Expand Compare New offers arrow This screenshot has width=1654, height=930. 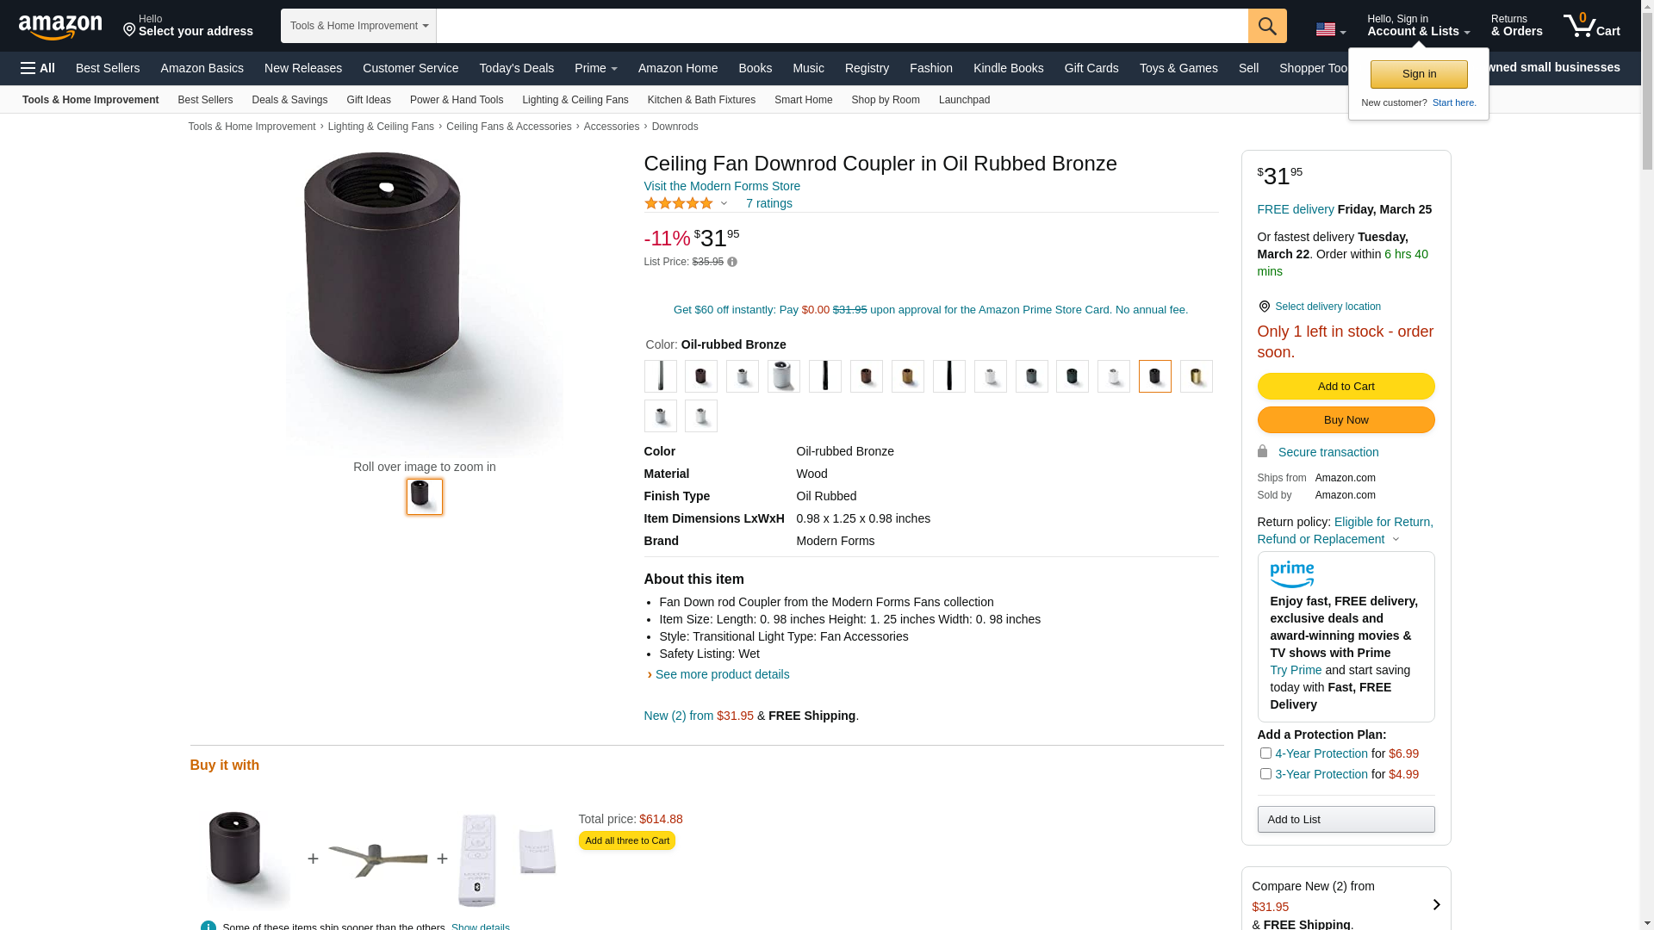tap(1436, 904)
